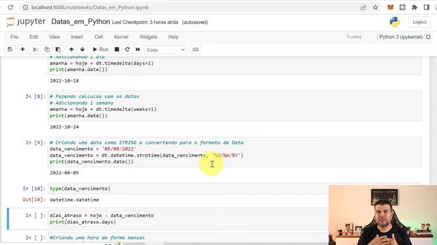Open the Kernel menu

point(121,37)
